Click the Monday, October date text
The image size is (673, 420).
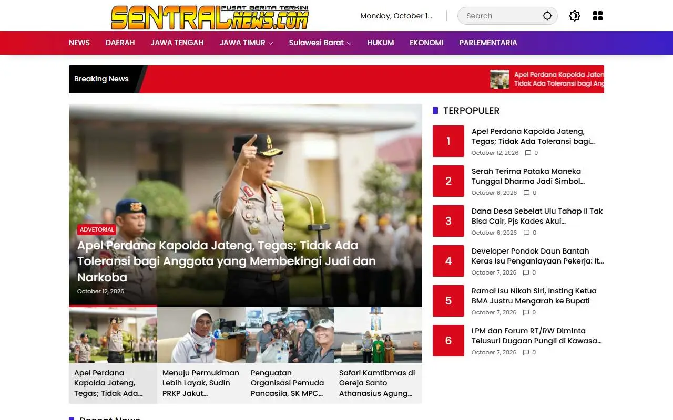tap(396, 16)
